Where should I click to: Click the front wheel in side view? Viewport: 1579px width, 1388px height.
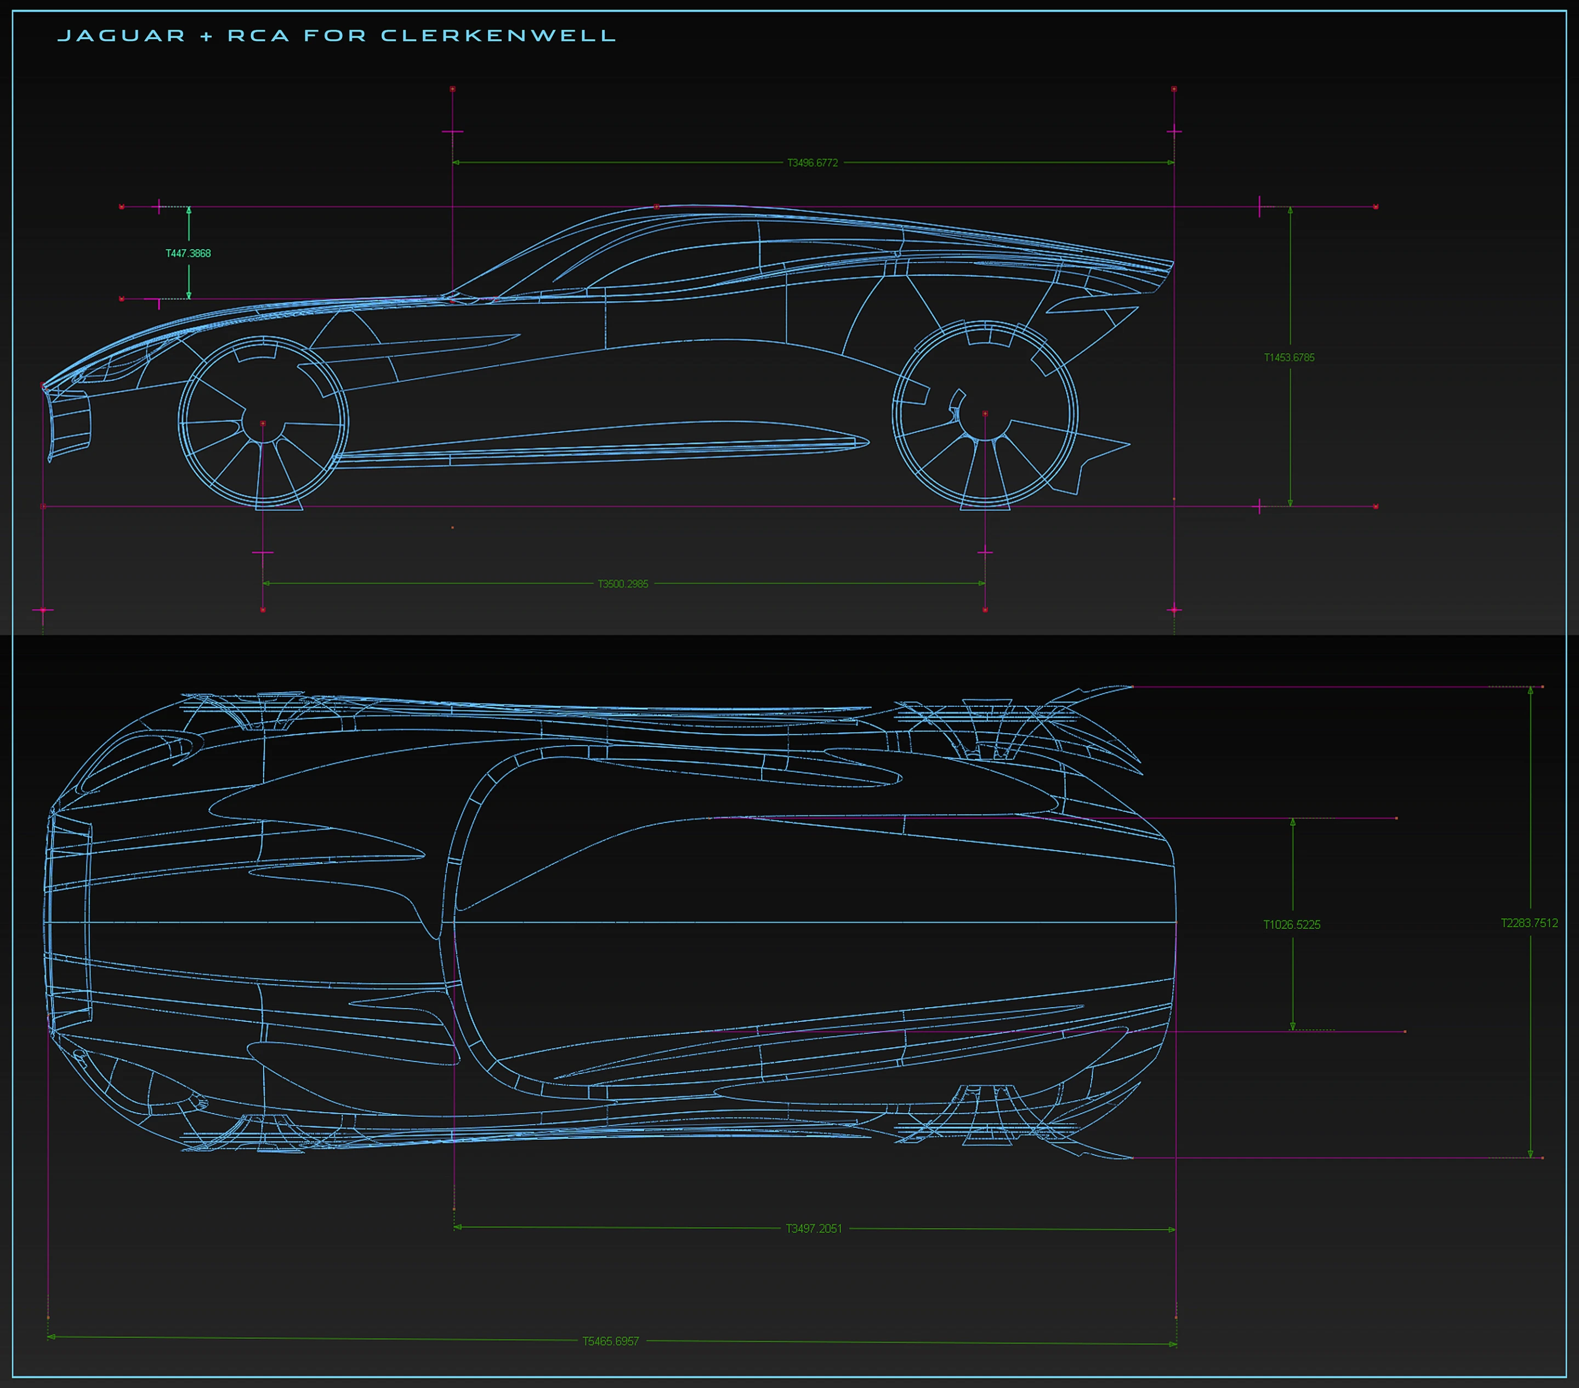click(x=263, y=423)
